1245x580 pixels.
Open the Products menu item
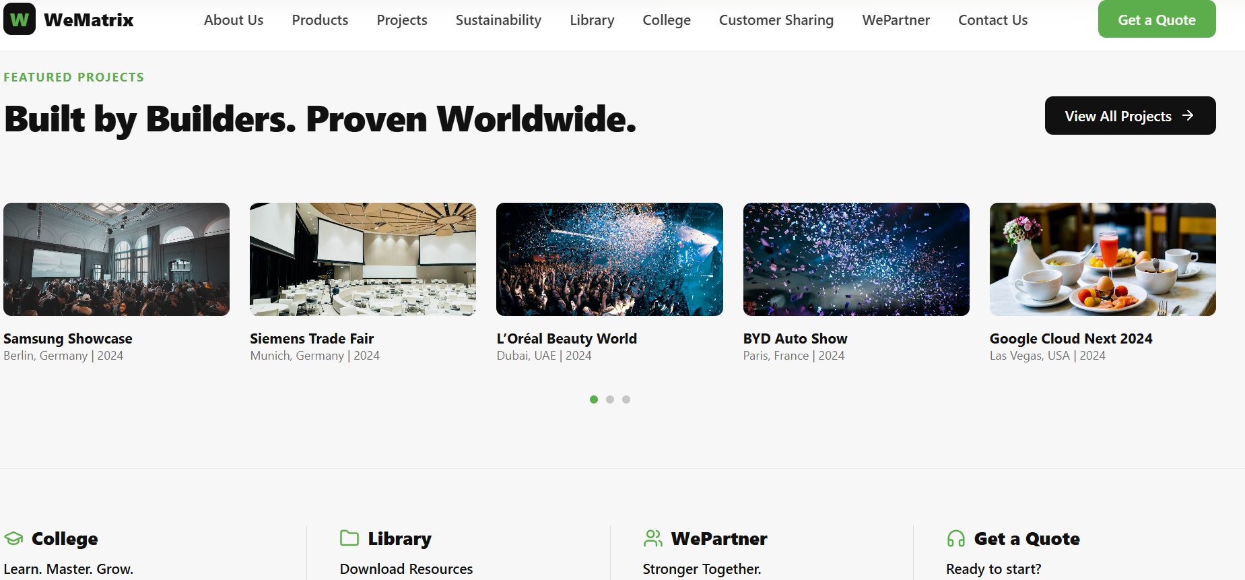pyautogui.click(x=320, y=20)
